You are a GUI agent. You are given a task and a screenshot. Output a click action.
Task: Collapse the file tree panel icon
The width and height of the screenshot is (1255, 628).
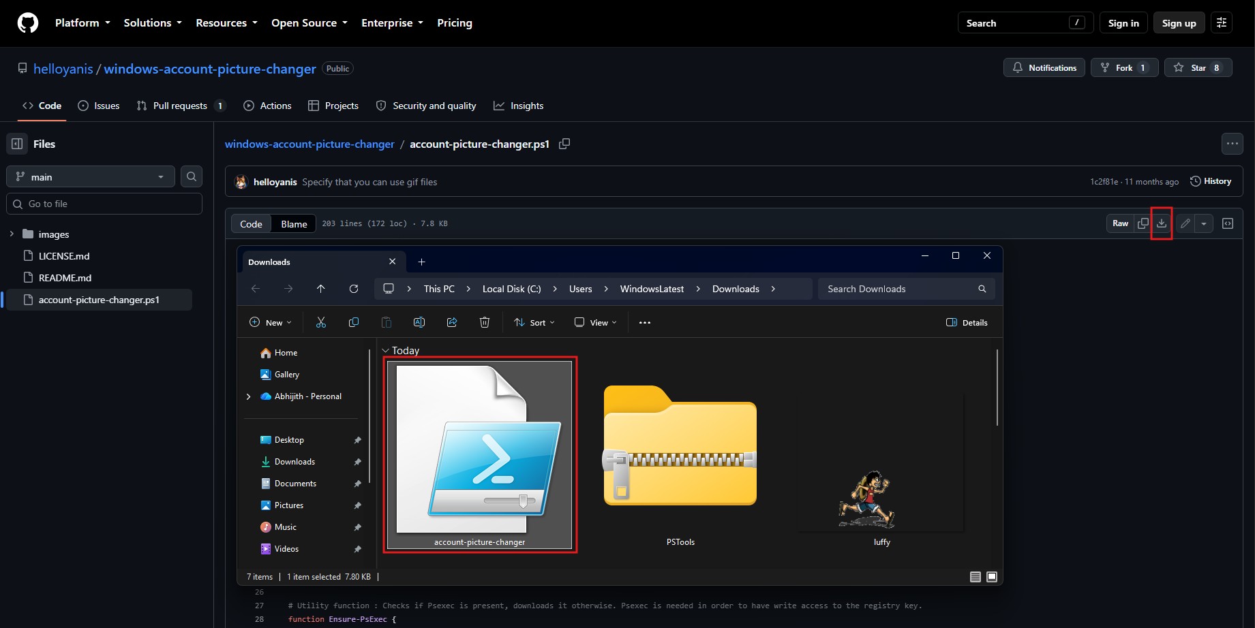coord(17,144)
